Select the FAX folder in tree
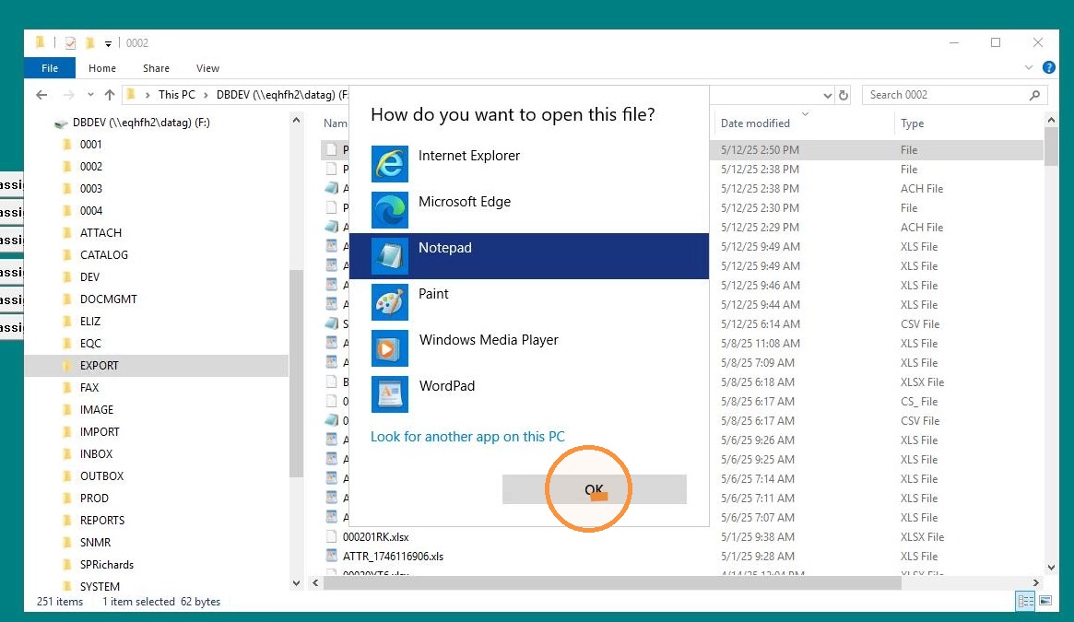This screenshot has height=622, width=1074. click(x=89, y=388)
